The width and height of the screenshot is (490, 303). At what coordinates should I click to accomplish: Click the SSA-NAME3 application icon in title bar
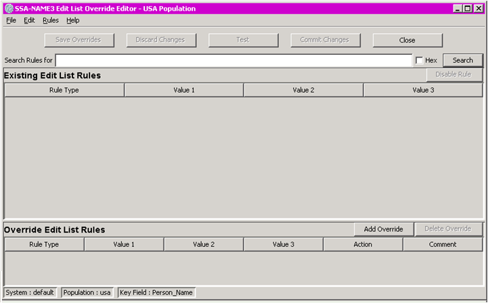(x=9, y=9)
